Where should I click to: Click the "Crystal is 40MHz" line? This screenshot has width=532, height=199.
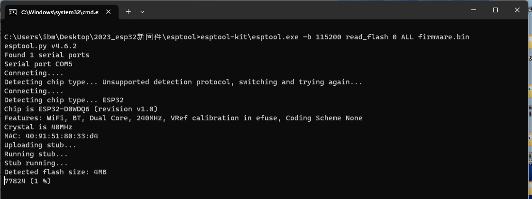click(x=38, y=127)
